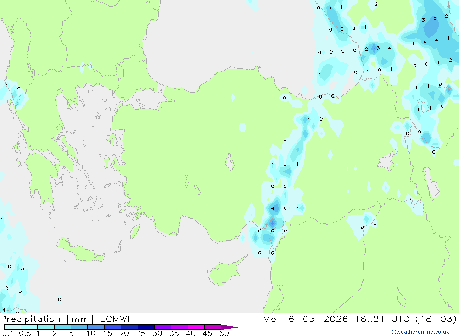
Task: Click the precipitation value '5' in the northeast
Action: [x=435, y=18]
